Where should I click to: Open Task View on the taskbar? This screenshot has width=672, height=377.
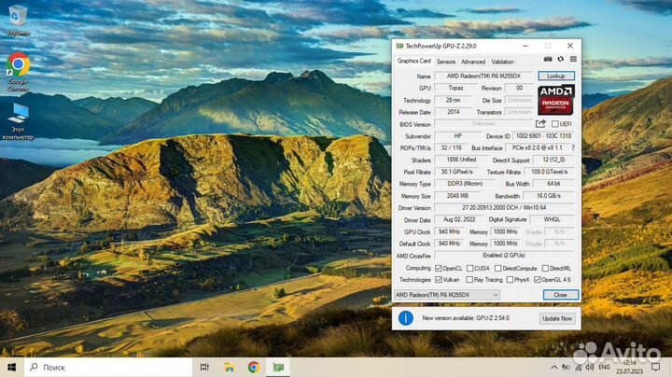[x=204, y=367]
